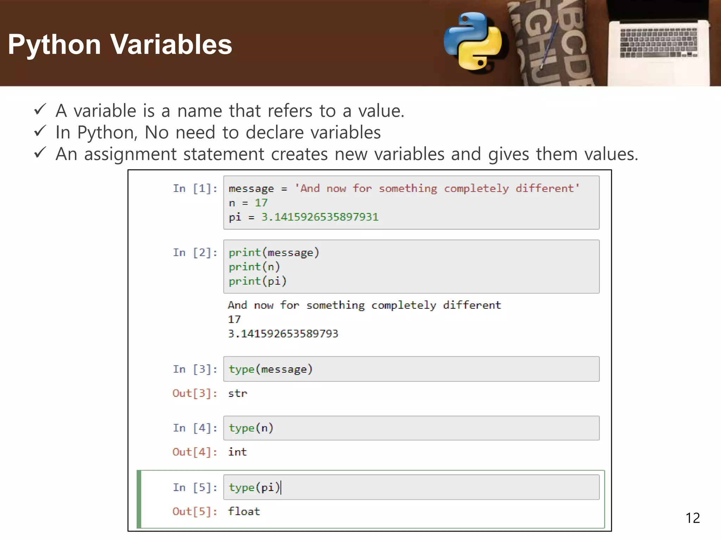
Task: Click inside the In [1] code cell
Action: (411, 203)
